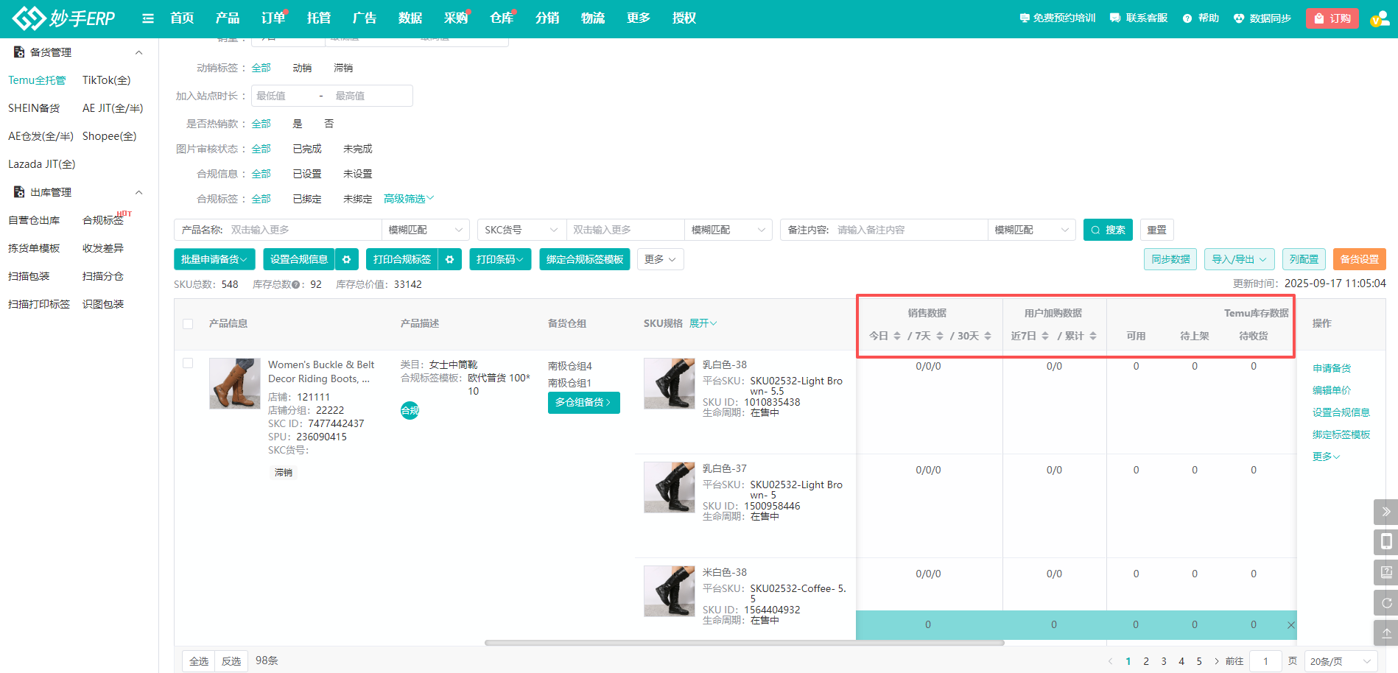
Task: Click the 申请备货 action link
Action: 1331,368
